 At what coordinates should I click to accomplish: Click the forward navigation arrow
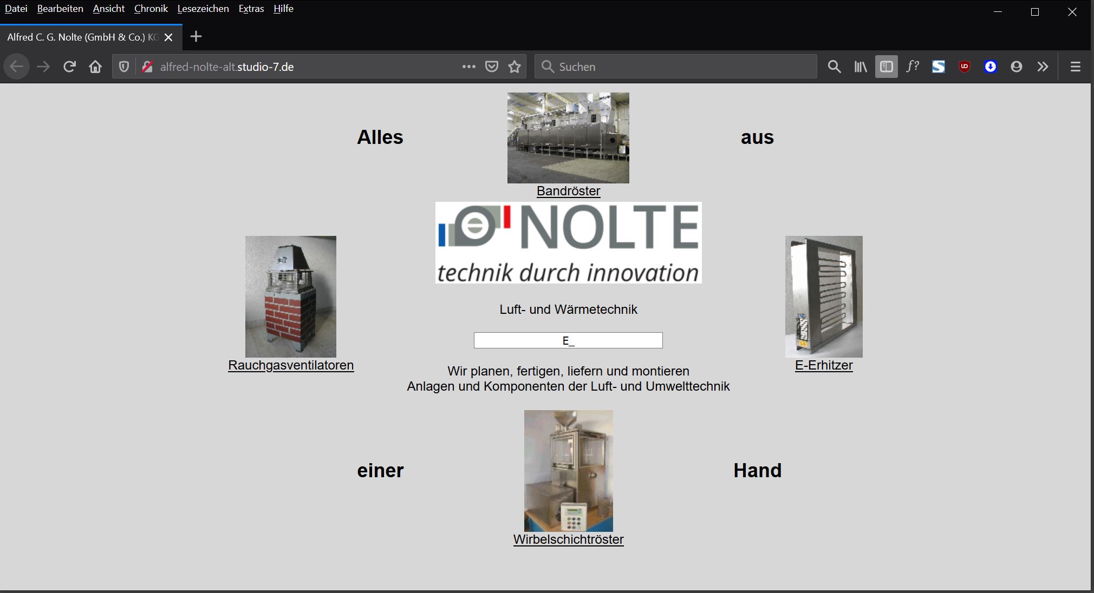point(43,67)
